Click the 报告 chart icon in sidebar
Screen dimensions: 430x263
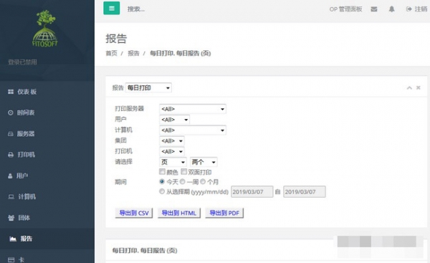tap(13, 239)
